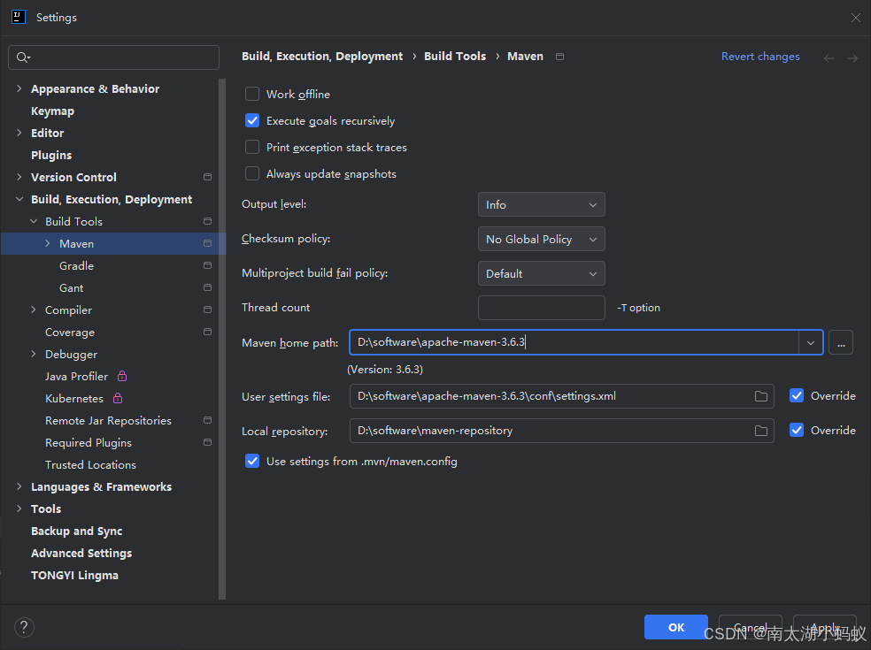Open the Output level dropdown
The image size is (871, 650).
tap(541, 205)
